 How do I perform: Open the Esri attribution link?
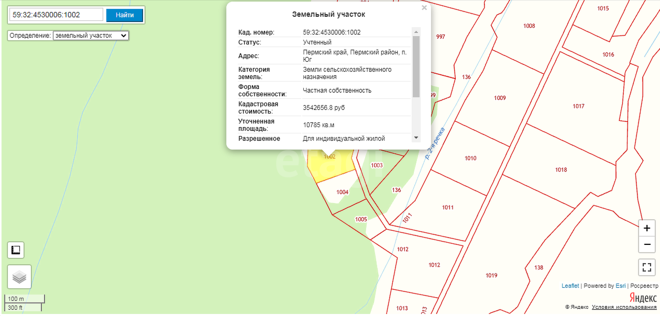click(x=620, y=286)
